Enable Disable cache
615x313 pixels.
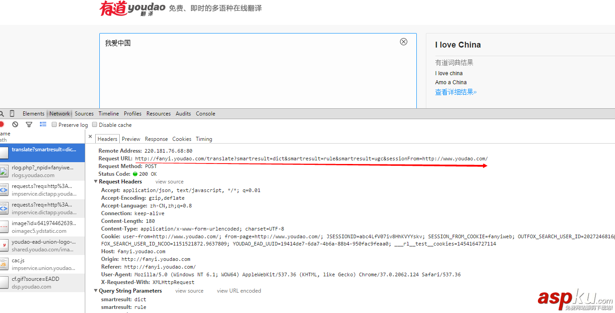coord(94,124)
